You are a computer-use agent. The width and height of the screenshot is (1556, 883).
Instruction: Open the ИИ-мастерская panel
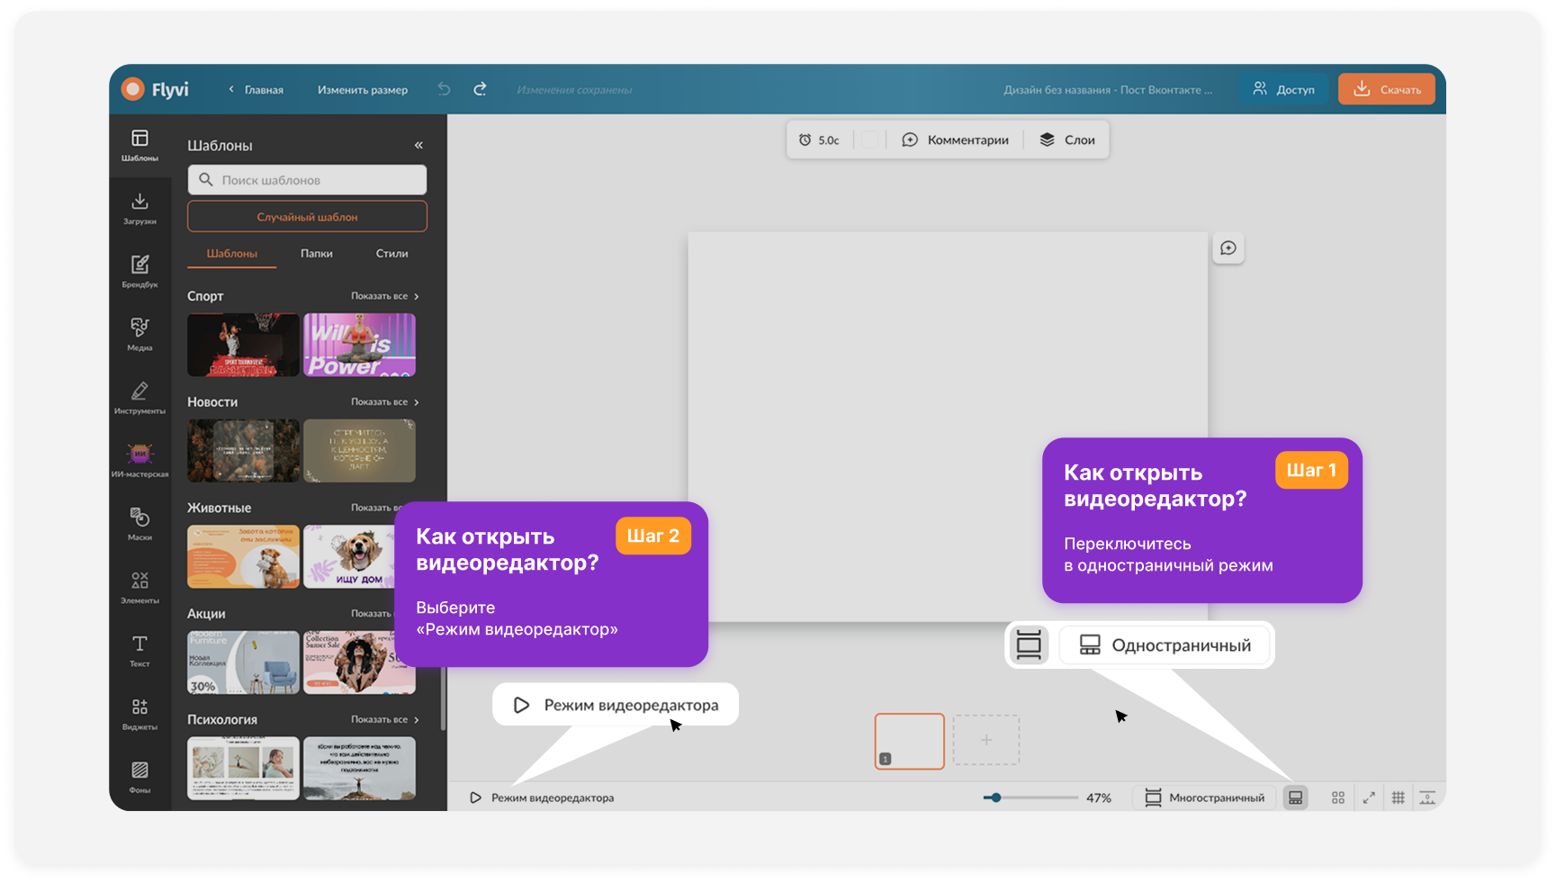(139, 460)
